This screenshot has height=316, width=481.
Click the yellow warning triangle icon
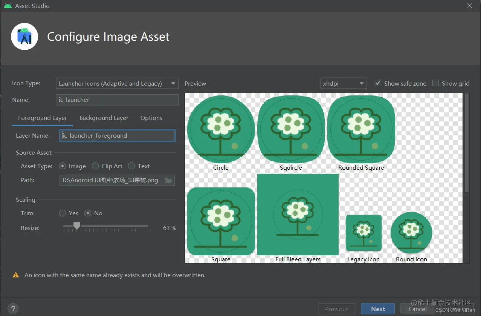click(16, 275)
